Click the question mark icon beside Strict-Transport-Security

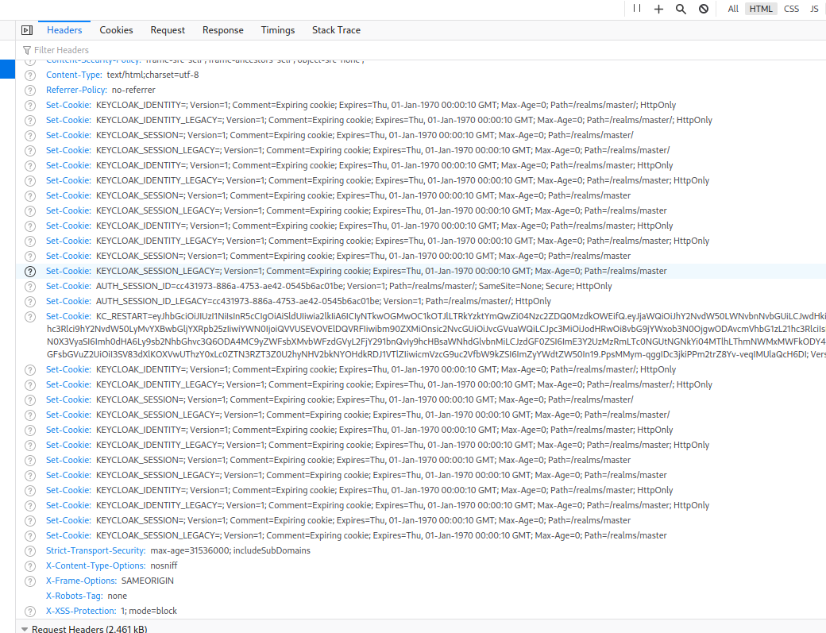click(29, 550)
